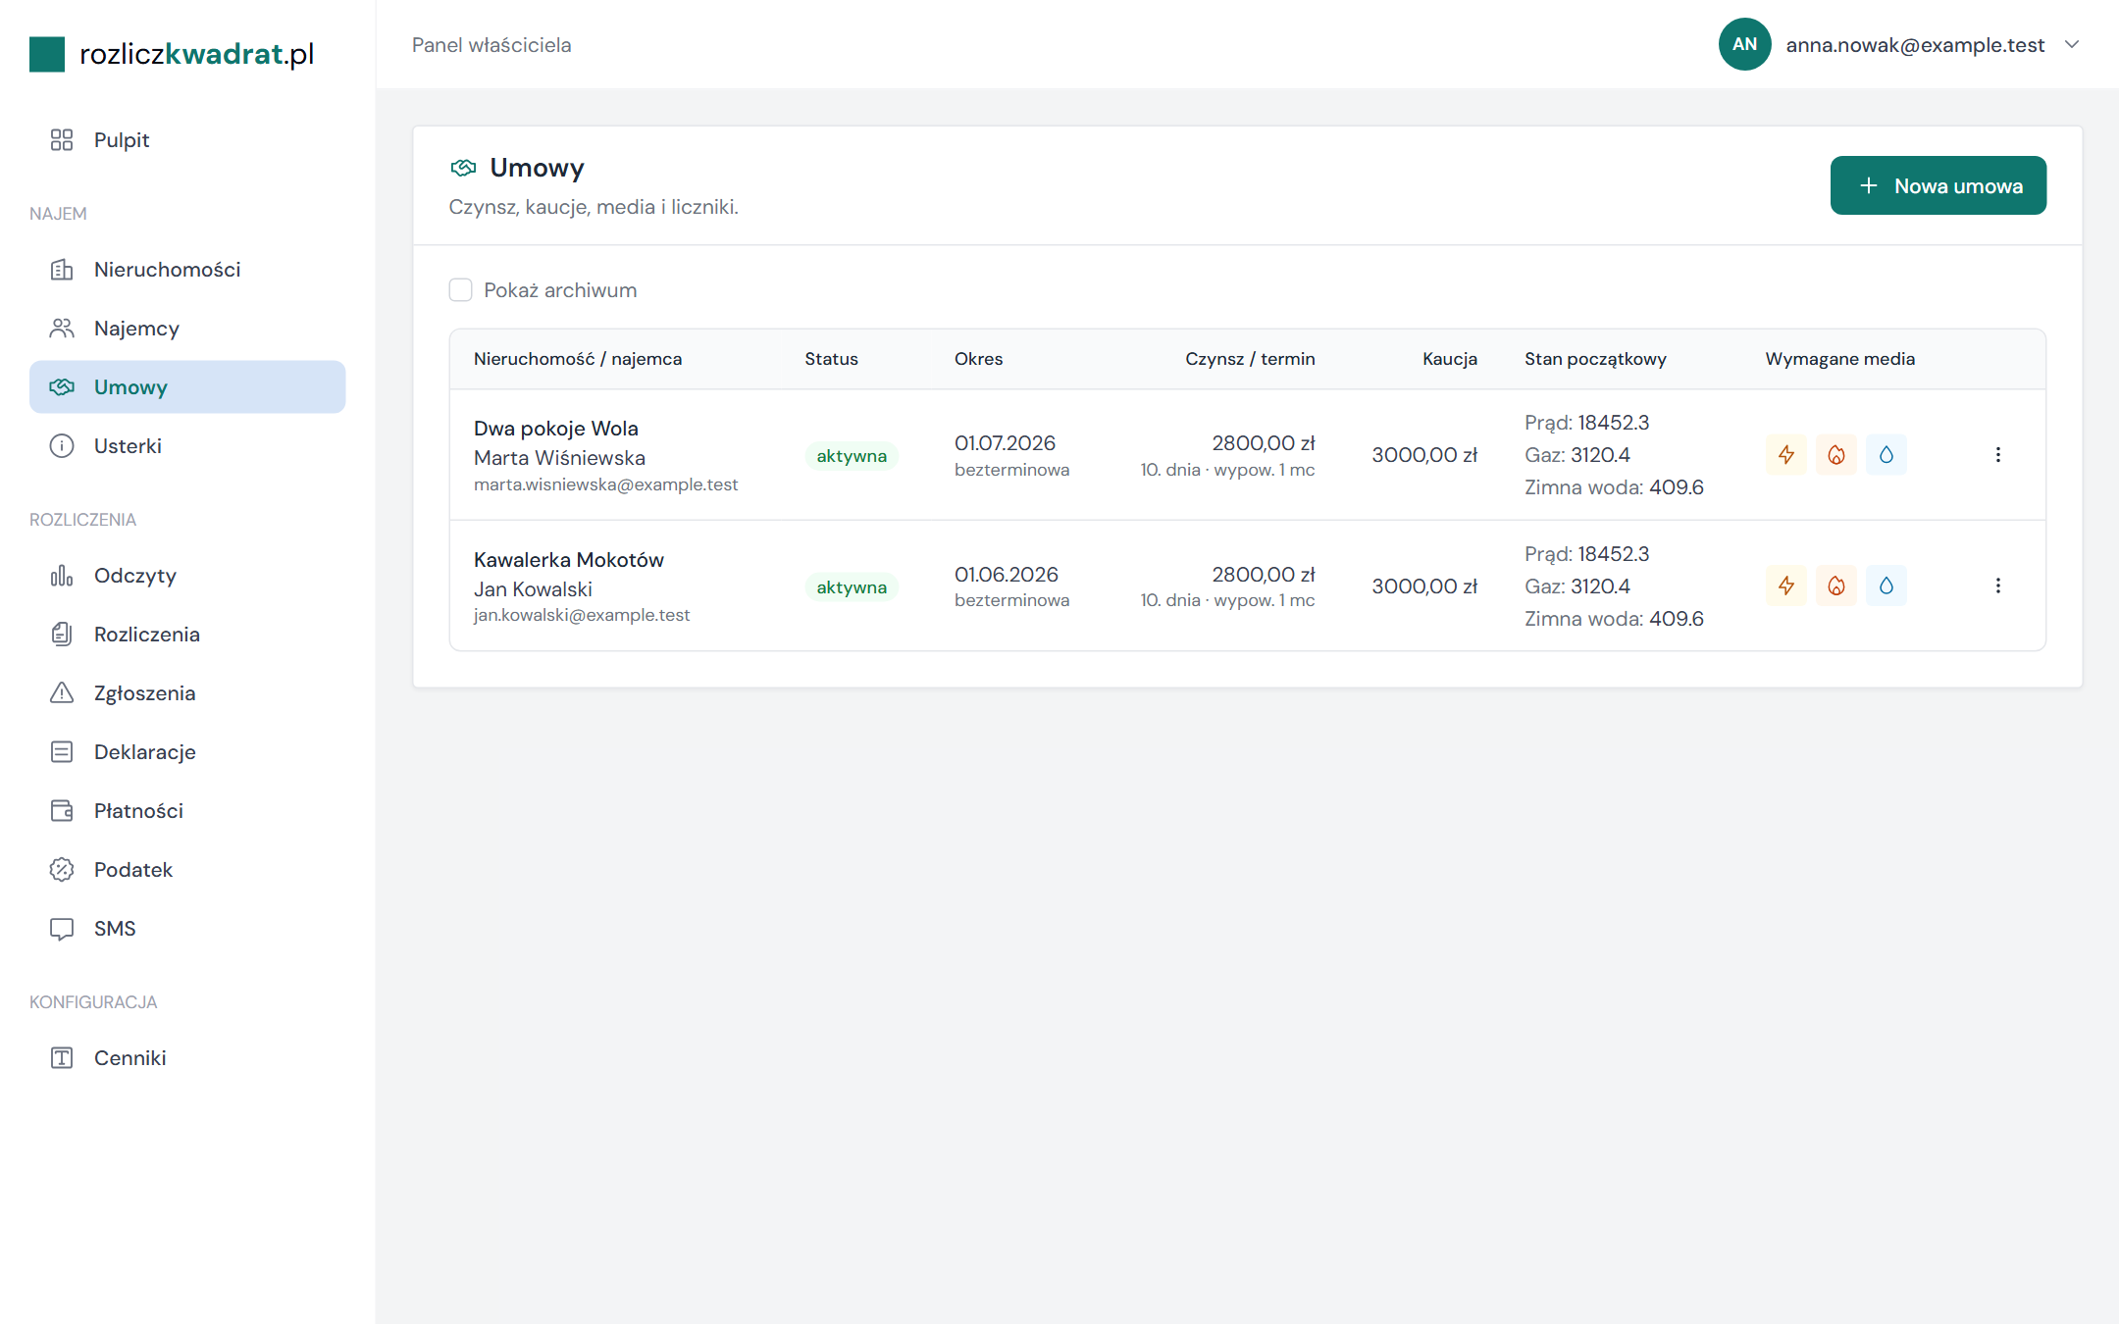2119x1324 pixels.
Task: Click the AN user avatar
Action: click(x=1744, y=44)
